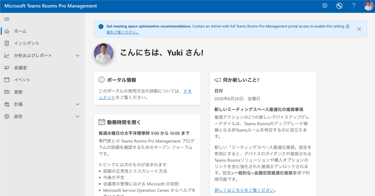Click こんにちは、Yuki さん! greeting
The image size is (375, 196).
162,53
